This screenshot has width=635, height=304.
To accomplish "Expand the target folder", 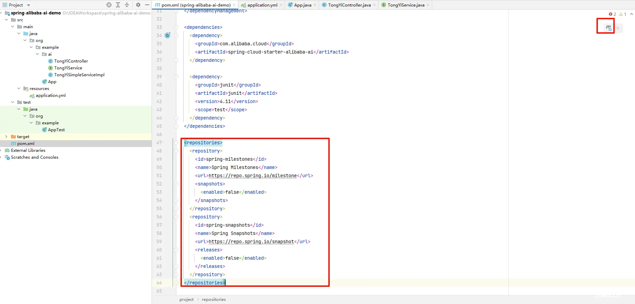I will coord(7,136).
